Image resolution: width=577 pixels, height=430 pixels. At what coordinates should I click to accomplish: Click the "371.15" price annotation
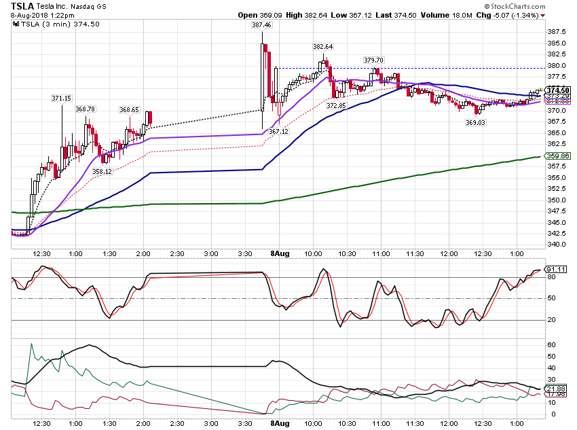(x=62, y=98)
